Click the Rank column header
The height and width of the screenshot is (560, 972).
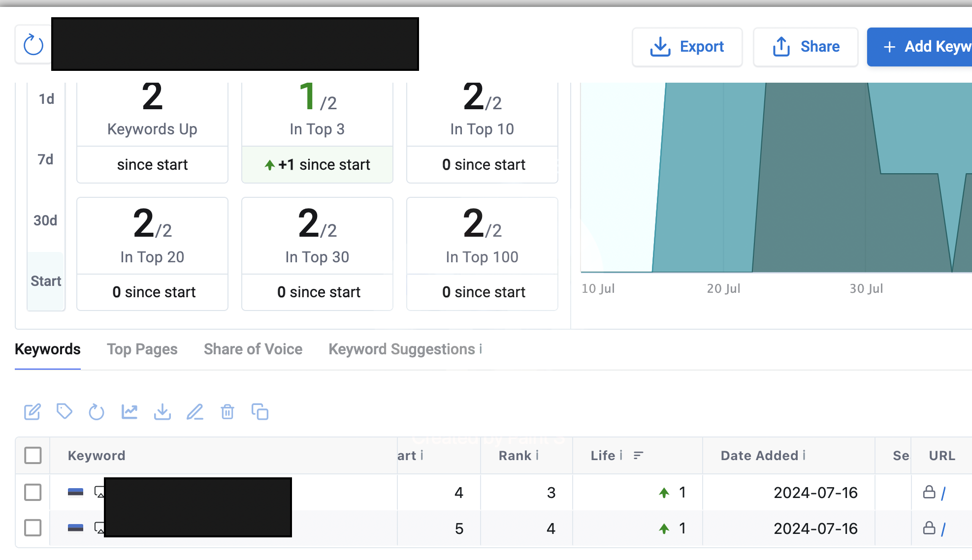[x=515, y=456]
